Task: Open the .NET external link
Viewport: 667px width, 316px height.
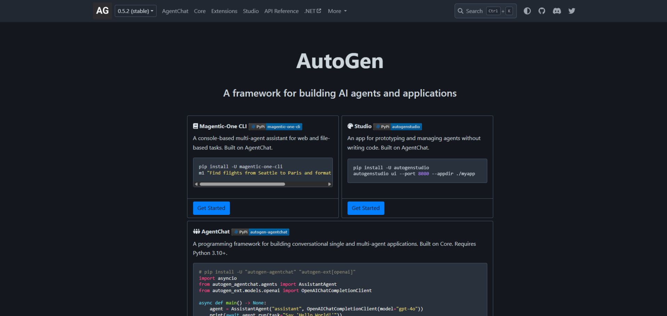Action: [313, 11]
